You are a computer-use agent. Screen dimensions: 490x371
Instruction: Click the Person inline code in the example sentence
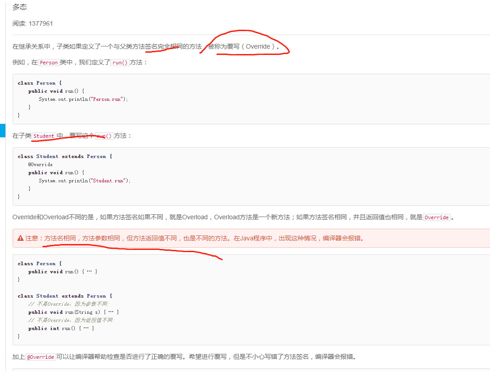pos(49,63)
